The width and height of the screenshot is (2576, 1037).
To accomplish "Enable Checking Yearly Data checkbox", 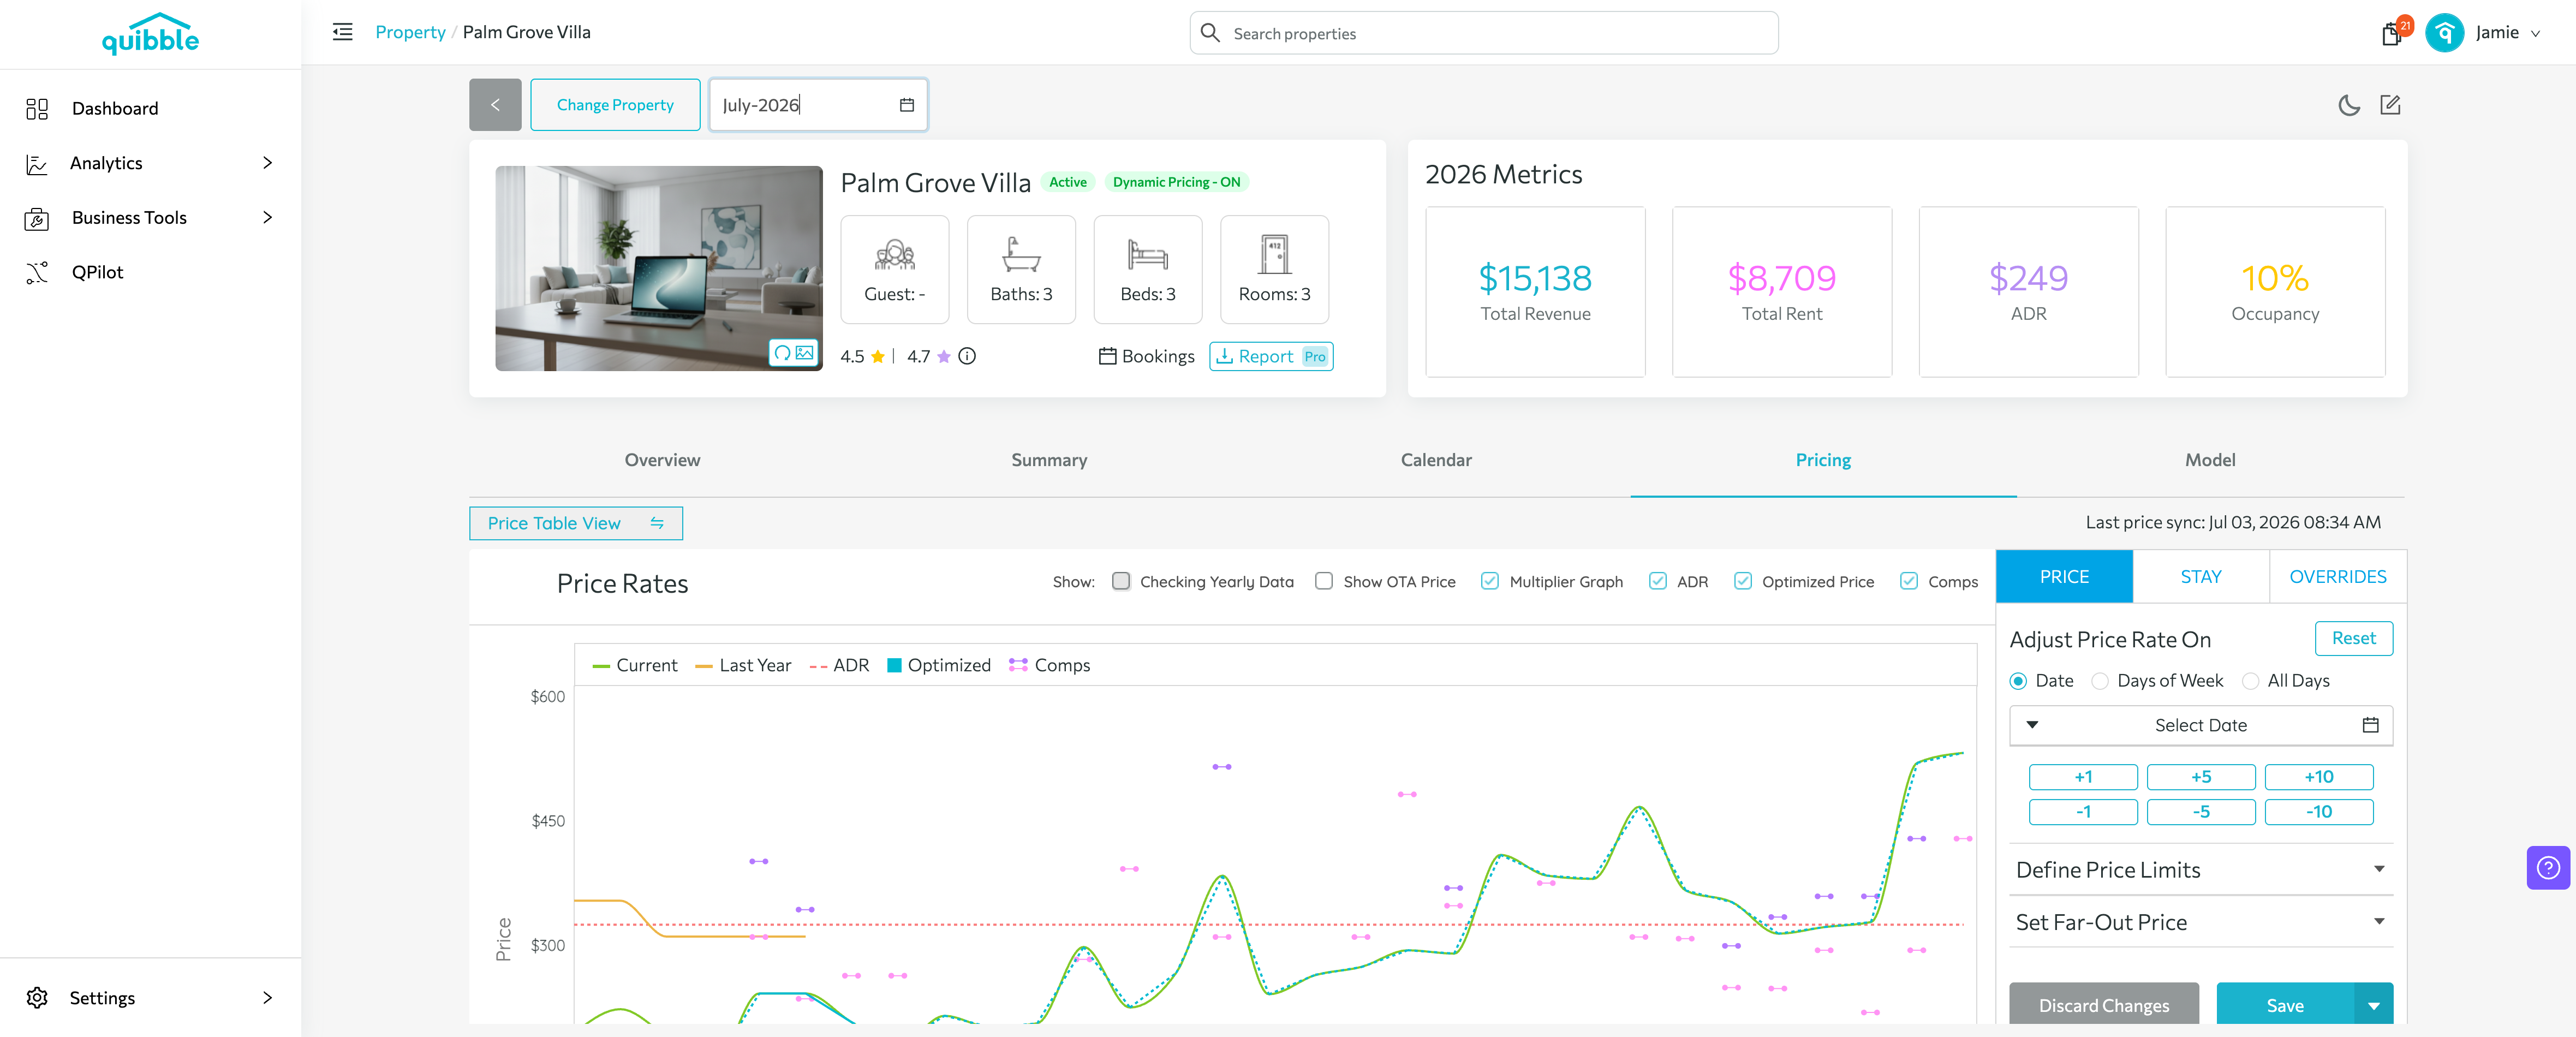I will (1121, 581).
